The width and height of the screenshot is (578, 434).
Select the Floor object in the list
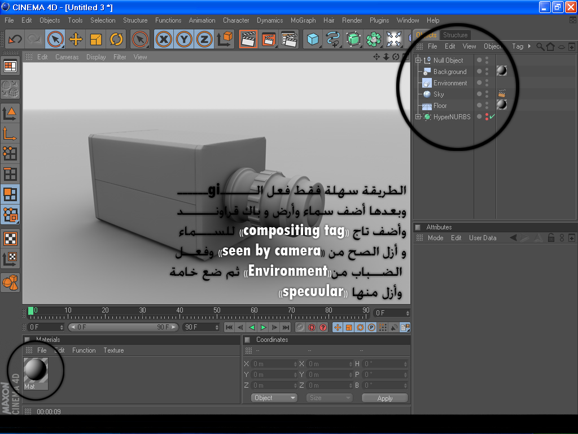click(x=440, y=106)
